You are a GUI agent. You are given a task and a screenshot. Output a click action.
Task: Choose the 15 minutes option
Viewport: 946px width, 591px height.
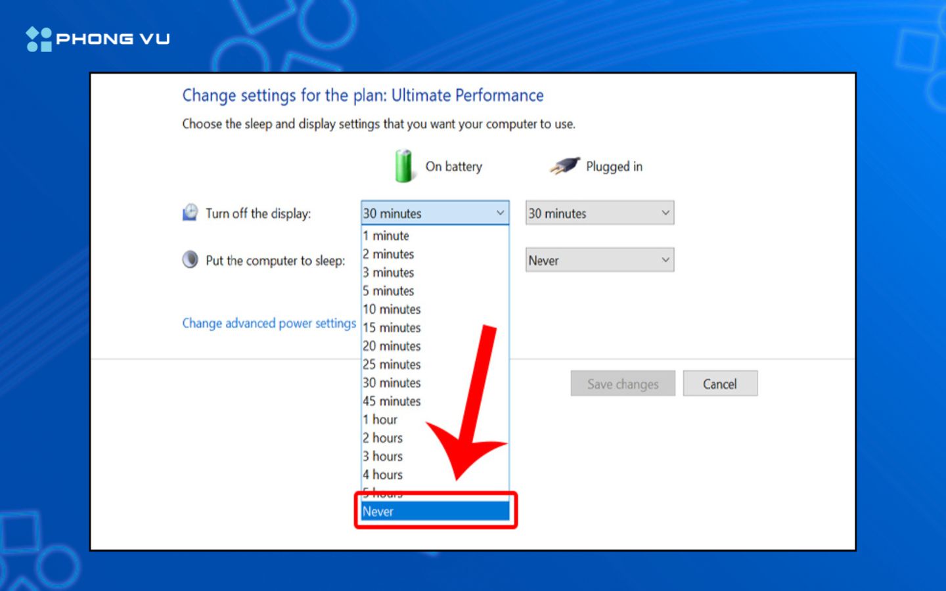tap(392, 328)
